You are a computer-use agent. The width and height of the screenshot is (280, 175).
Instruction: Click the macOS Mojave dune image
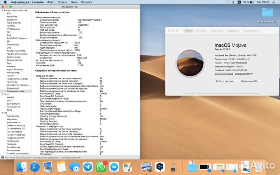click(190, 63)
